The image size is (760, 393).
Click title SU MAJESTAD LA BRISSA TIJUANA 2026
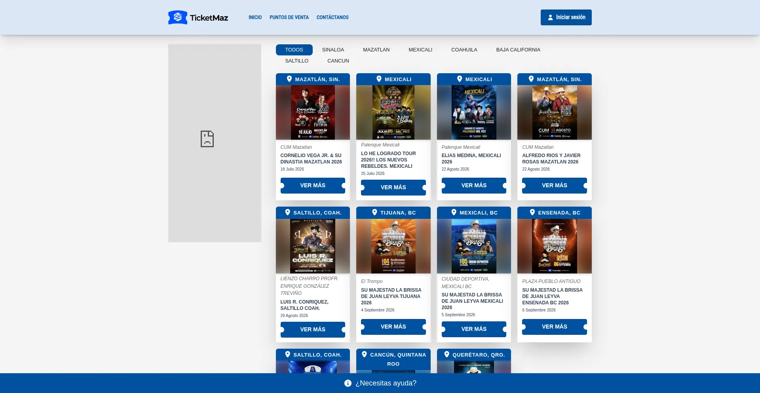pyautogui.click(x=391, y=296)
